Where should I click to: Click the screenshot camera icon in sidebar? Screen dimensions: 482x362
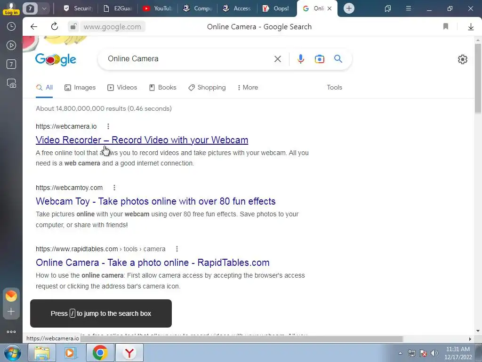[x=11, y=83]
